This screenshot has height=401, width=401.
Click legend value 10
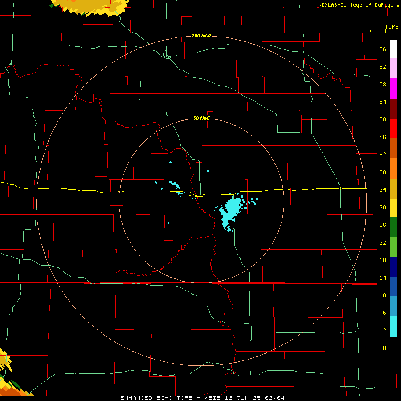[383, 295]
